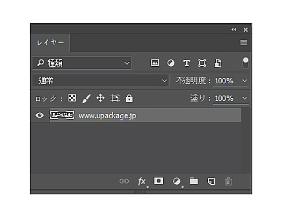Add a layer mask

[159, 181]
